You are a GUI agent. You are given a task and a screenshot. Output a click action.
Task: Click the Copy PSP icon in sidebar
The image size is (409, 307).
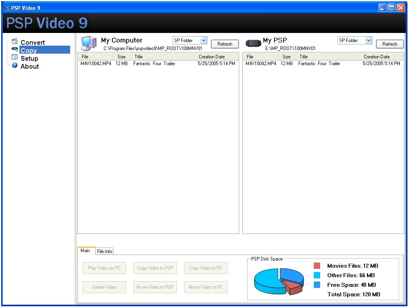[x=15, y=49]
